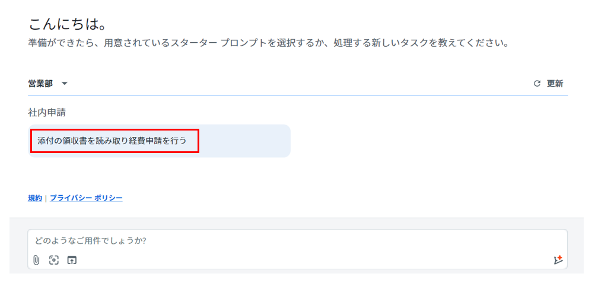This screenshot has width=592, height=283.
Task: Click the separator bar between 規約 and プライバシー
Action: (46, 198)
